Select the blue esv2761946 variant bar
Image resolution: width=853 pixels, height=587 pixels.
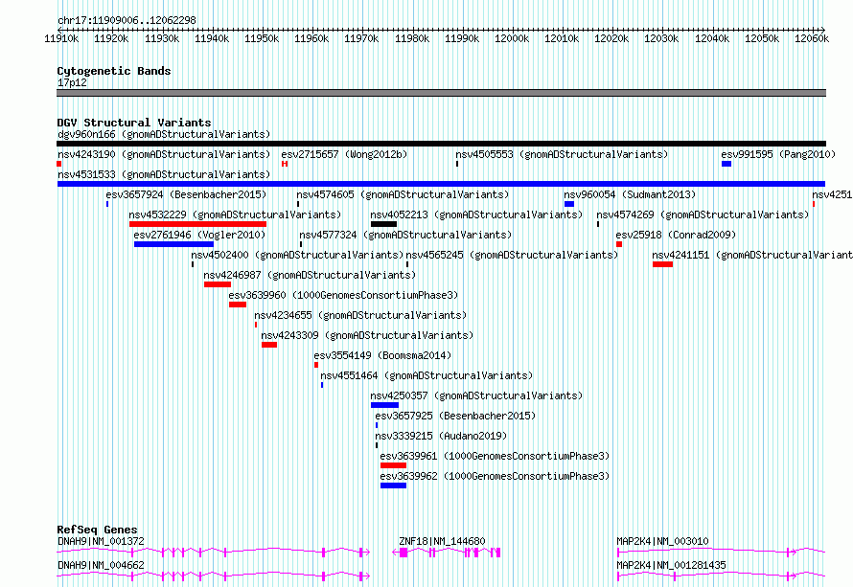pyautogui.click(x=173, y=244)
